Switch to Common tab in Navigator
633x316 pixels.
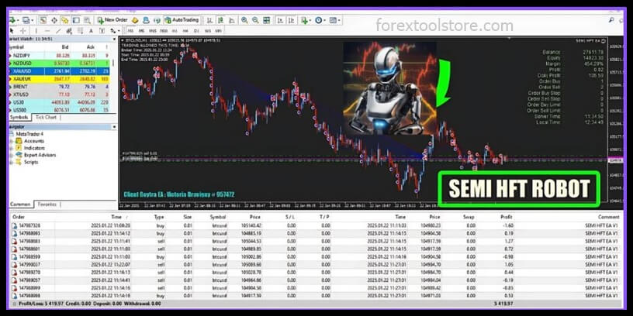point(20,204)
